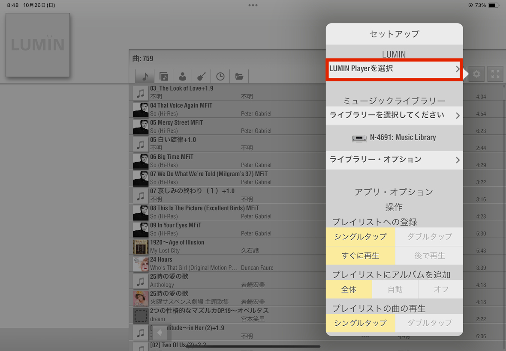Open the albums view icon

[164, 77]
